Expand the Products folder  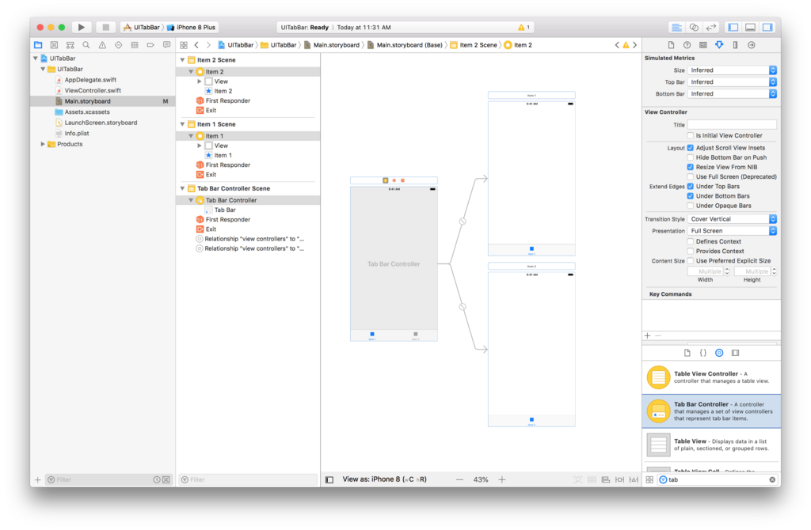click(x=43, y=144)
